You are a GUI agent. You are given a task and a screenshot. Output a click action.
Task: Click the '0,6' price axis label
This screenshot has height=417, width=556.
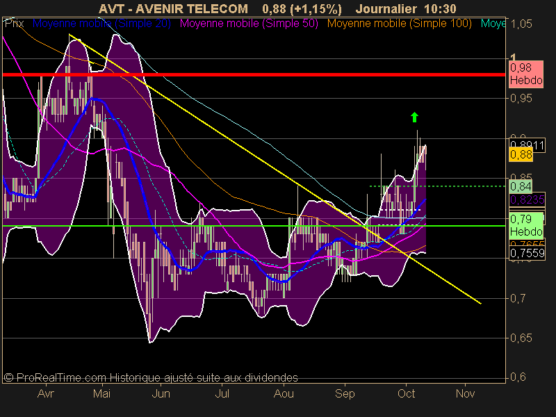coord(518,377)
